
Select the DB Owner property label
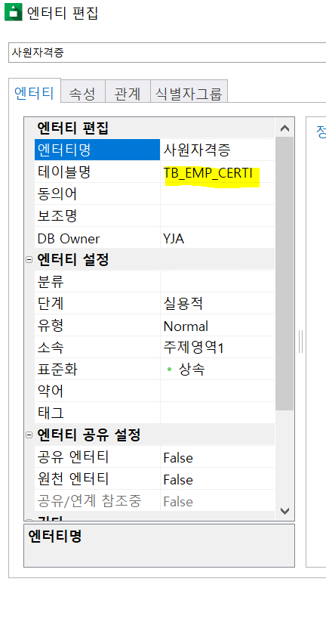[x=69, y=239]
